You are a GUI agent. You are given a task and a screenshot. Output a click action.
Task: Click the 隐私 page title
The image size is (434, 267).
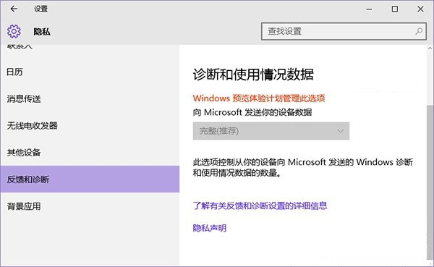click(42, 32)
